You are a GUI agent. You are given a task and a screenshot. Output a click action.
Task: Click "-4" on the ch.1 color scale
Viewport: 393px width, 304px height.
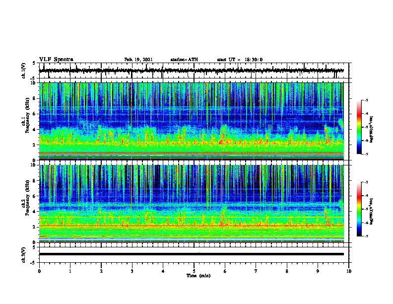point(366,114)
